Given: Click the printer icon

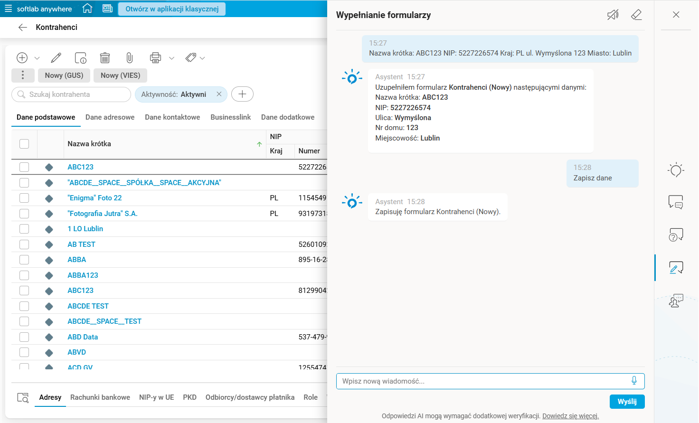Looking at the screenshot, I should pos(155,58).
